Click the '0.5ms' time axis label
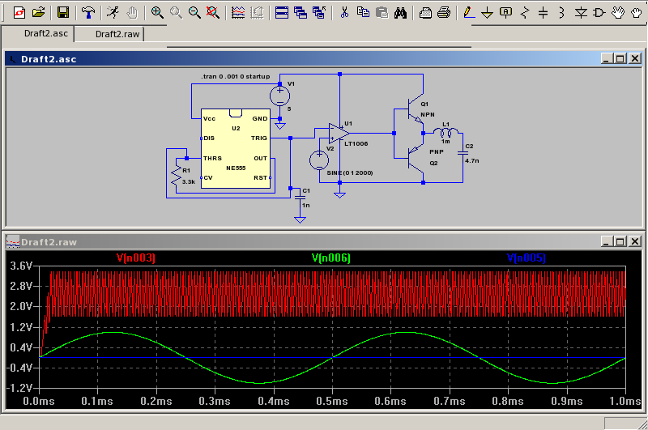 point(332,401)
